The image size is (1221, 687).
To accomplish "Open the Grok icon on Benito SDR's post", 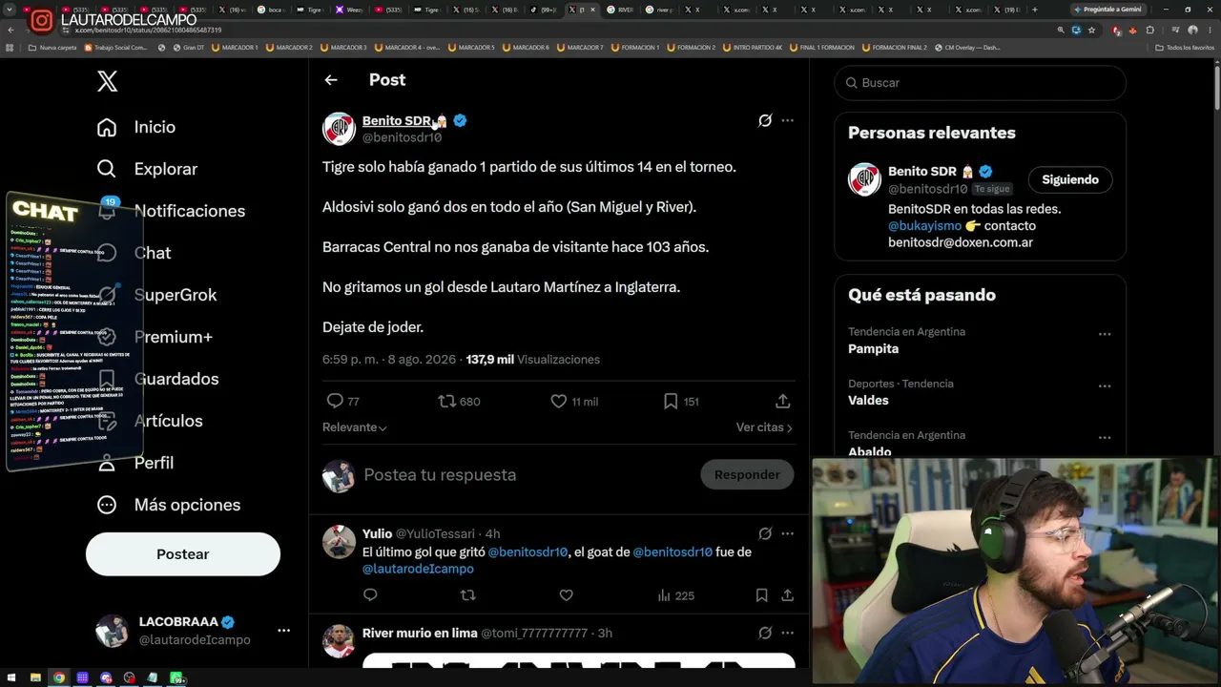I will click(765, 120).
